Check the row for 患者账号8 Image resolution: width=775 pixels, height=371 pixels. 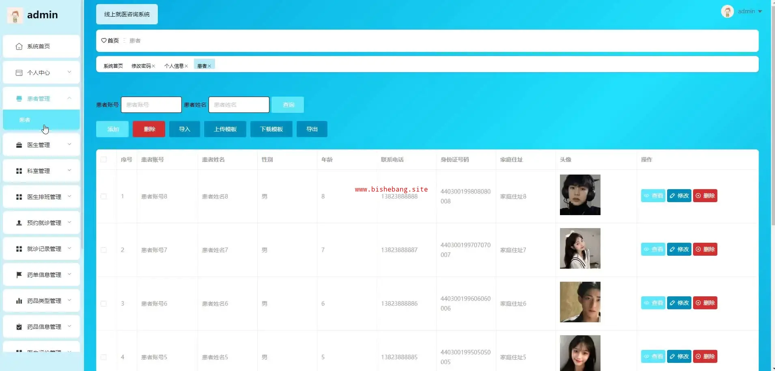coord(103,196)
